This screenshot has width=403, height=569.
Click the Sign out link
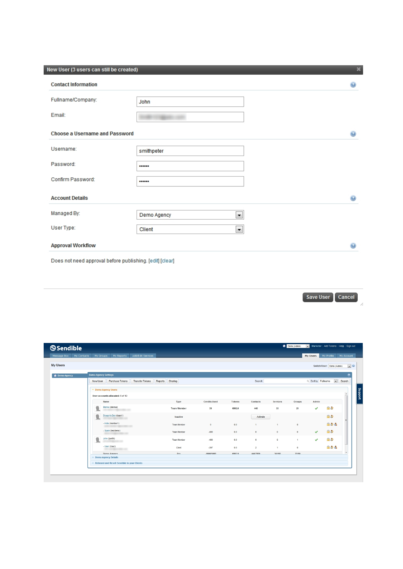[351, 346]
